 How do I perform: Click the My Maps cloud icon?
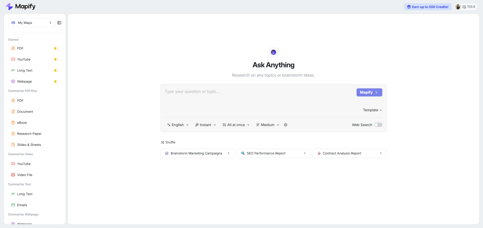pyautogui.click(x=13, y=23)
